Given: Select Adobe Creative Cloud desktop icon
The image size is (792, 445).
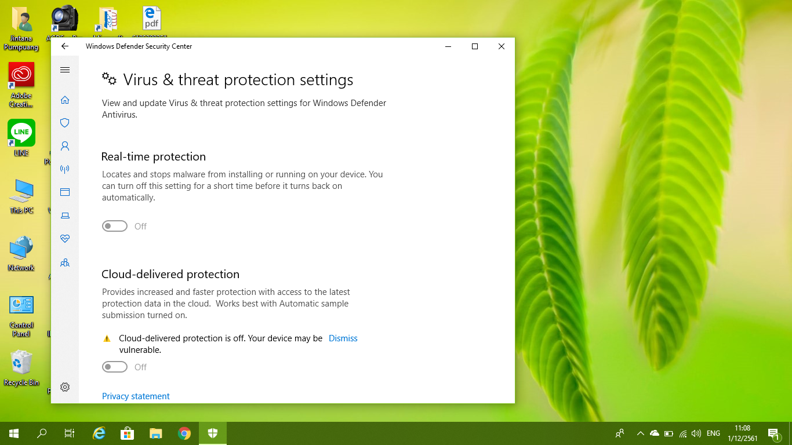Looking at the screenshot, I should pos(21,85).
